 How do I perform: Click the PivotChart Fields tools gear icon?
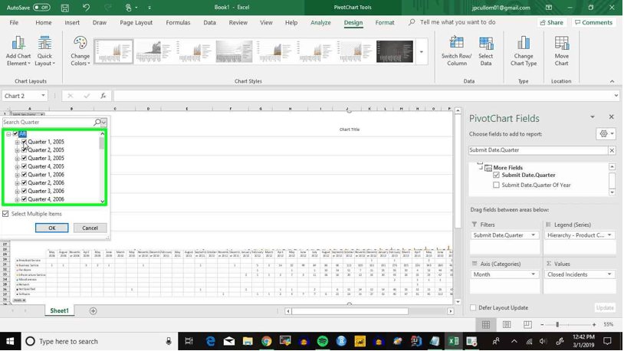[x=604, y=133]
